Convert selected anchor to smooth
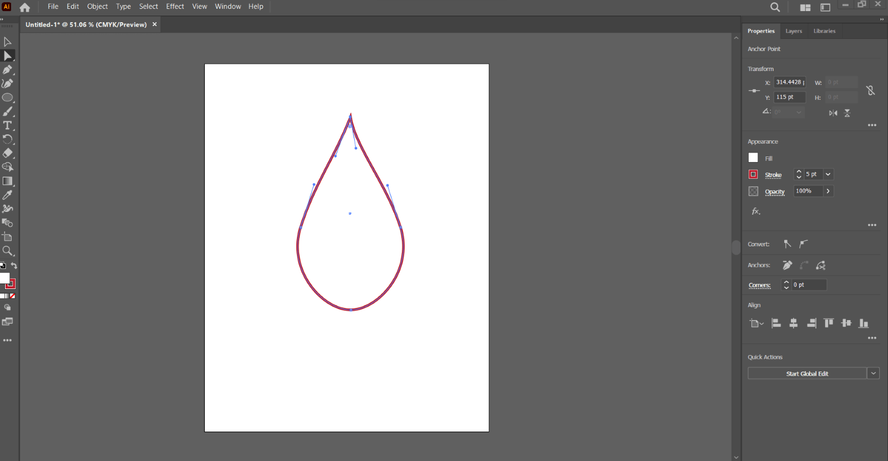888x461 pixels. (x=803, y=244)
